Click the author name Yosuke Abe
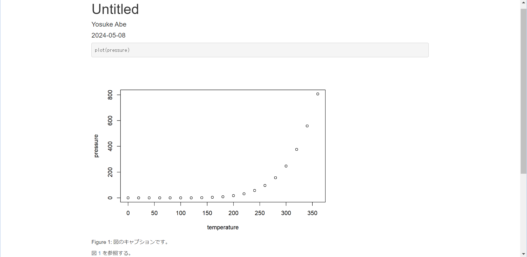527x257 pixels. pos(109,24)
